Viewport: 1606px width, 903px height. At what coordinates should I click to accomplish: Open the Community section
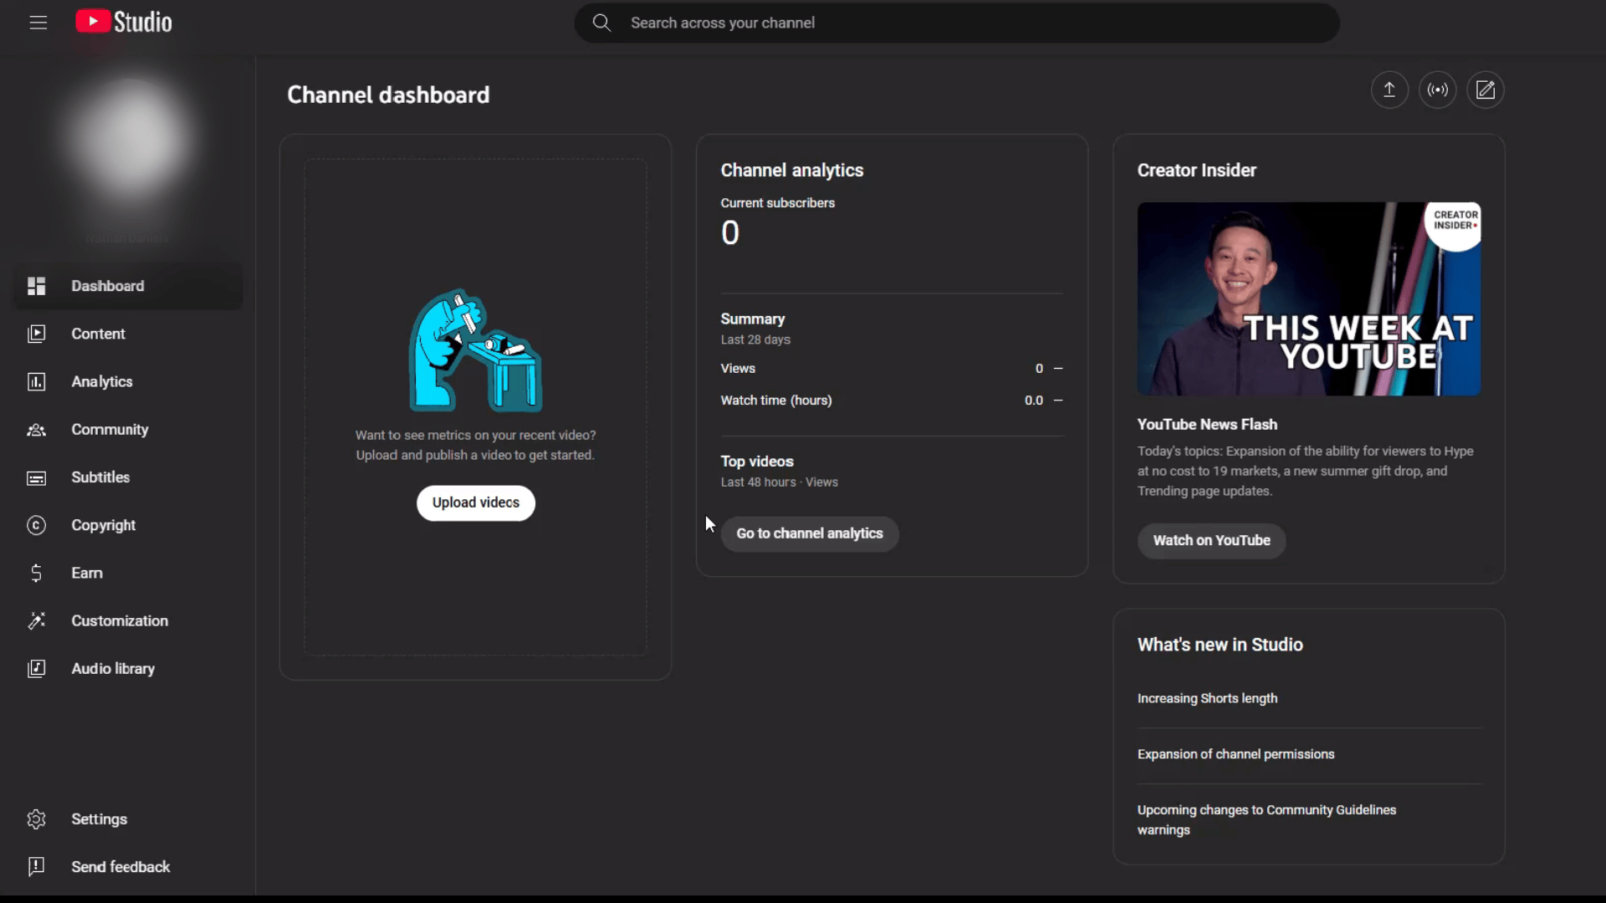pyautogui.click(x=128, y=430)
